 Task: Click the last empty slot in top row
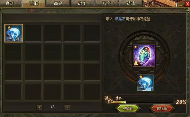[x=92, y=33]
